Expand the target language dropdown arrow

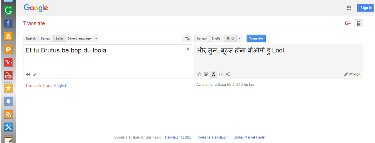[240, 39]
